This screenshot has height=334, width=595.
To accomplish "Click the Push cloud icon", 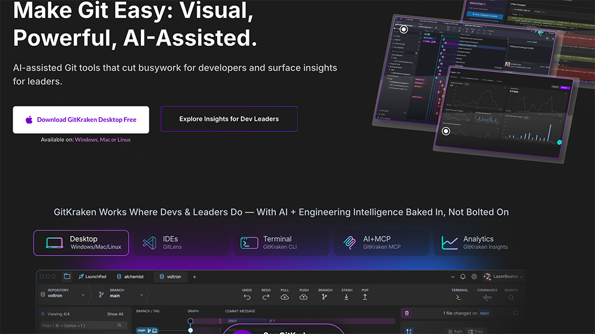I will (303, 297).
